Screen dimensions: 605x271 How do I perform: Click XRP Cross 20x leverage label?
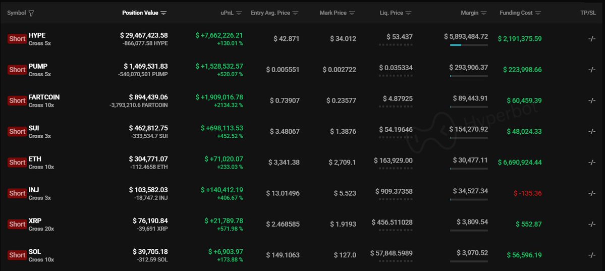(41, 229)
